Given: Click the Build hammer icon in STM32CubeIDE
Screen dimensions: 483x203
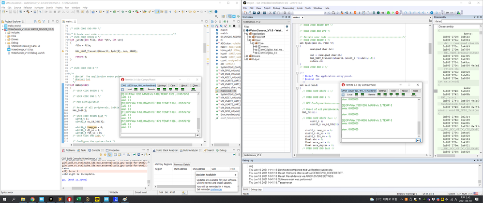Looking at the screenshot, I should pyautogui.click(x=28, y=12).
